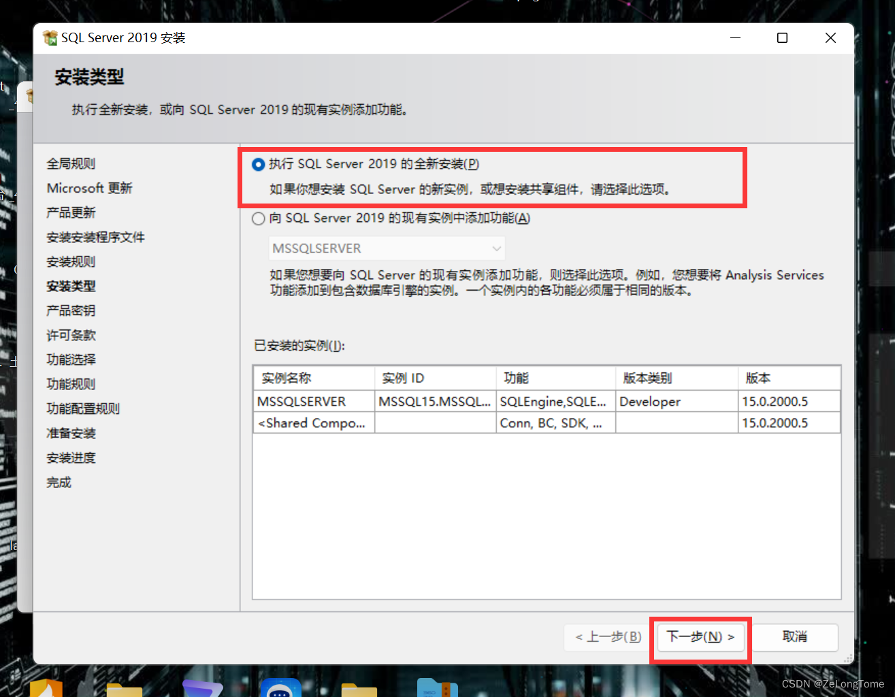Click the 版本 column header
Screen dimensions: 895x697
coord(790,378)
